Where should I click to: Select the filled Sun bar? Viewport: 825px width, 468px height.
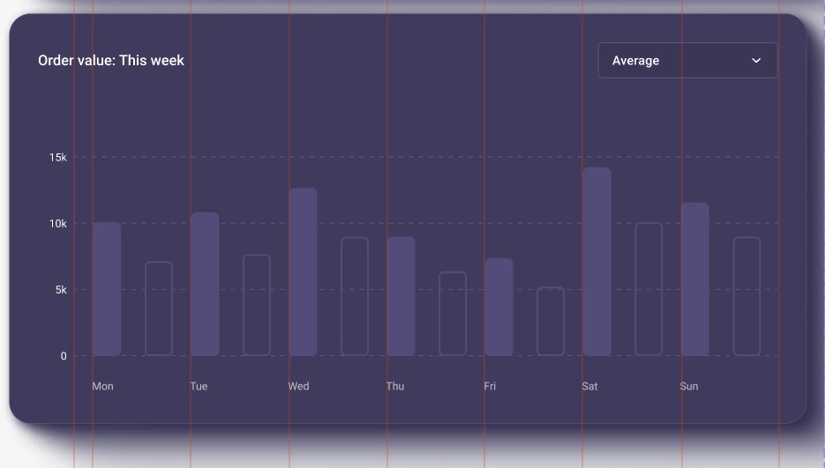(695, 279)
